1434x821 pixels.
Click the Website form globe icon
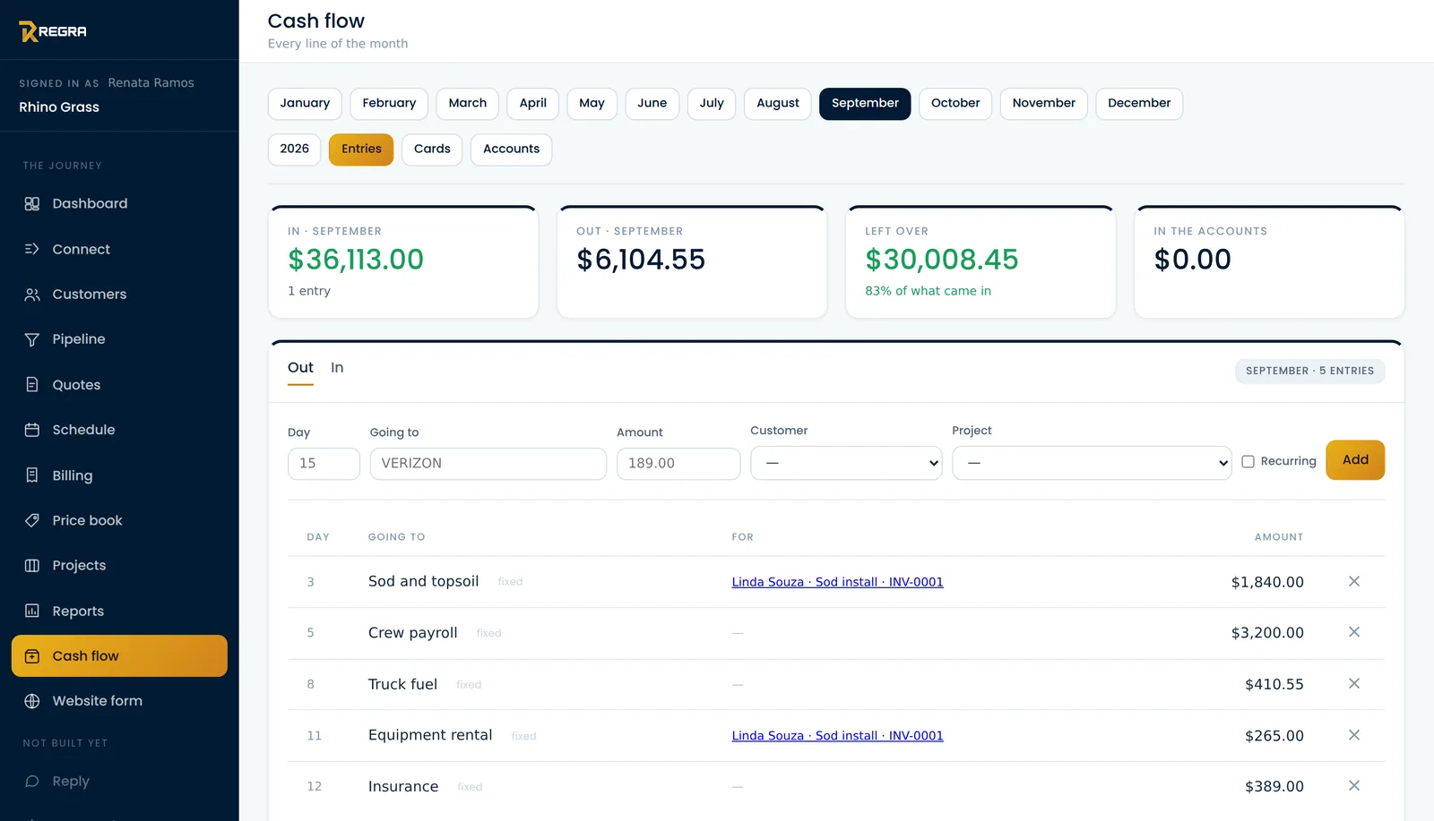32,701
